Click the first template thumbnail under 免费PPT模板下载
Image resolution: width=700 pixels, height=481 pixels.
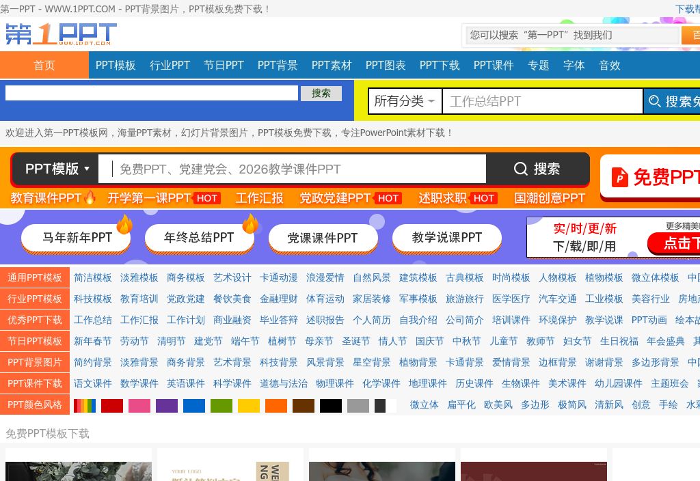click(78, 471)
